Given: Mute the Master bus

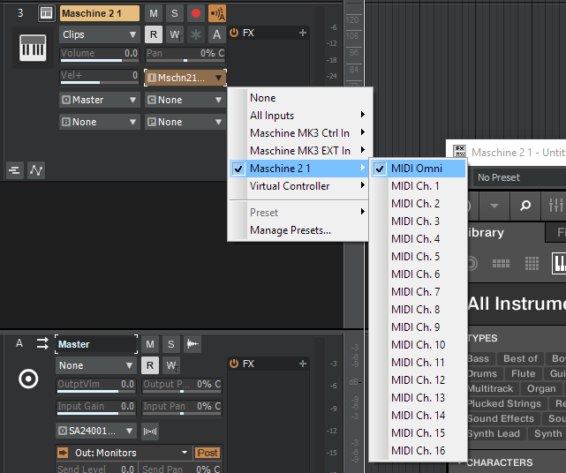Looking at the screenshot, I should (150, 344).
